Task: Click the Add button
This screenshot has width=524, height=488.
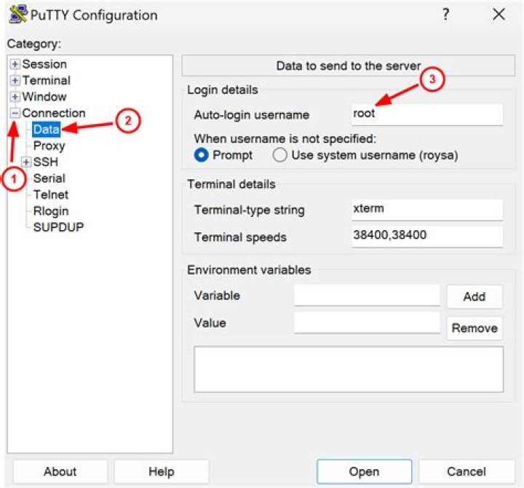Action: pos(475,296)
